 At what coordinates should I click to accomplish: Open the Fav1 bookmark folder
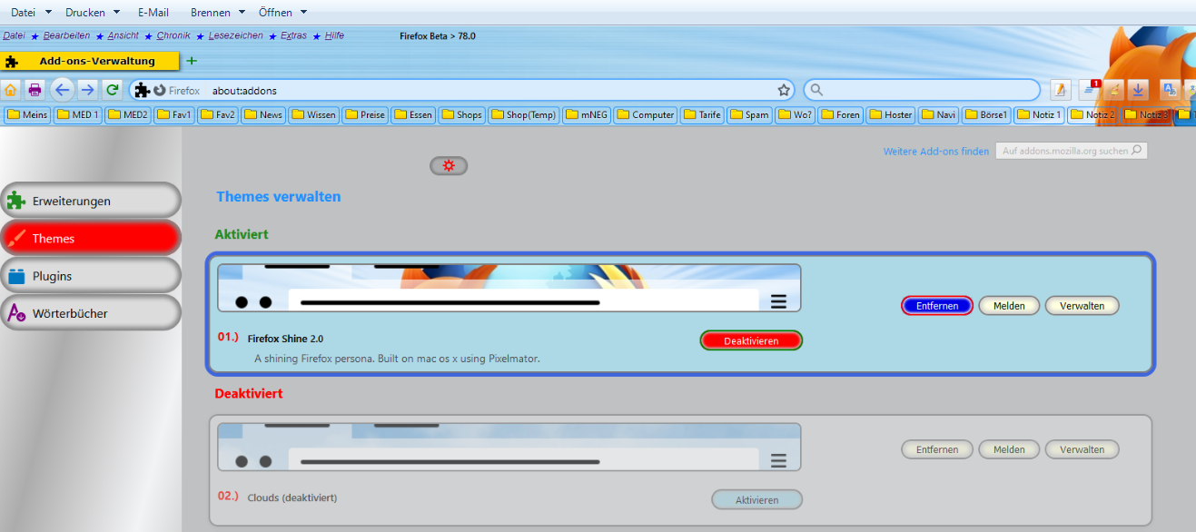pyautogui.click(x=174, y=115)
